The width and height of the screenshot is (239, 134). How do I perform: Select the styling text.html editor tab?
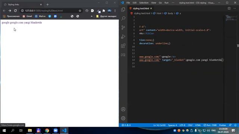point(141,8)
